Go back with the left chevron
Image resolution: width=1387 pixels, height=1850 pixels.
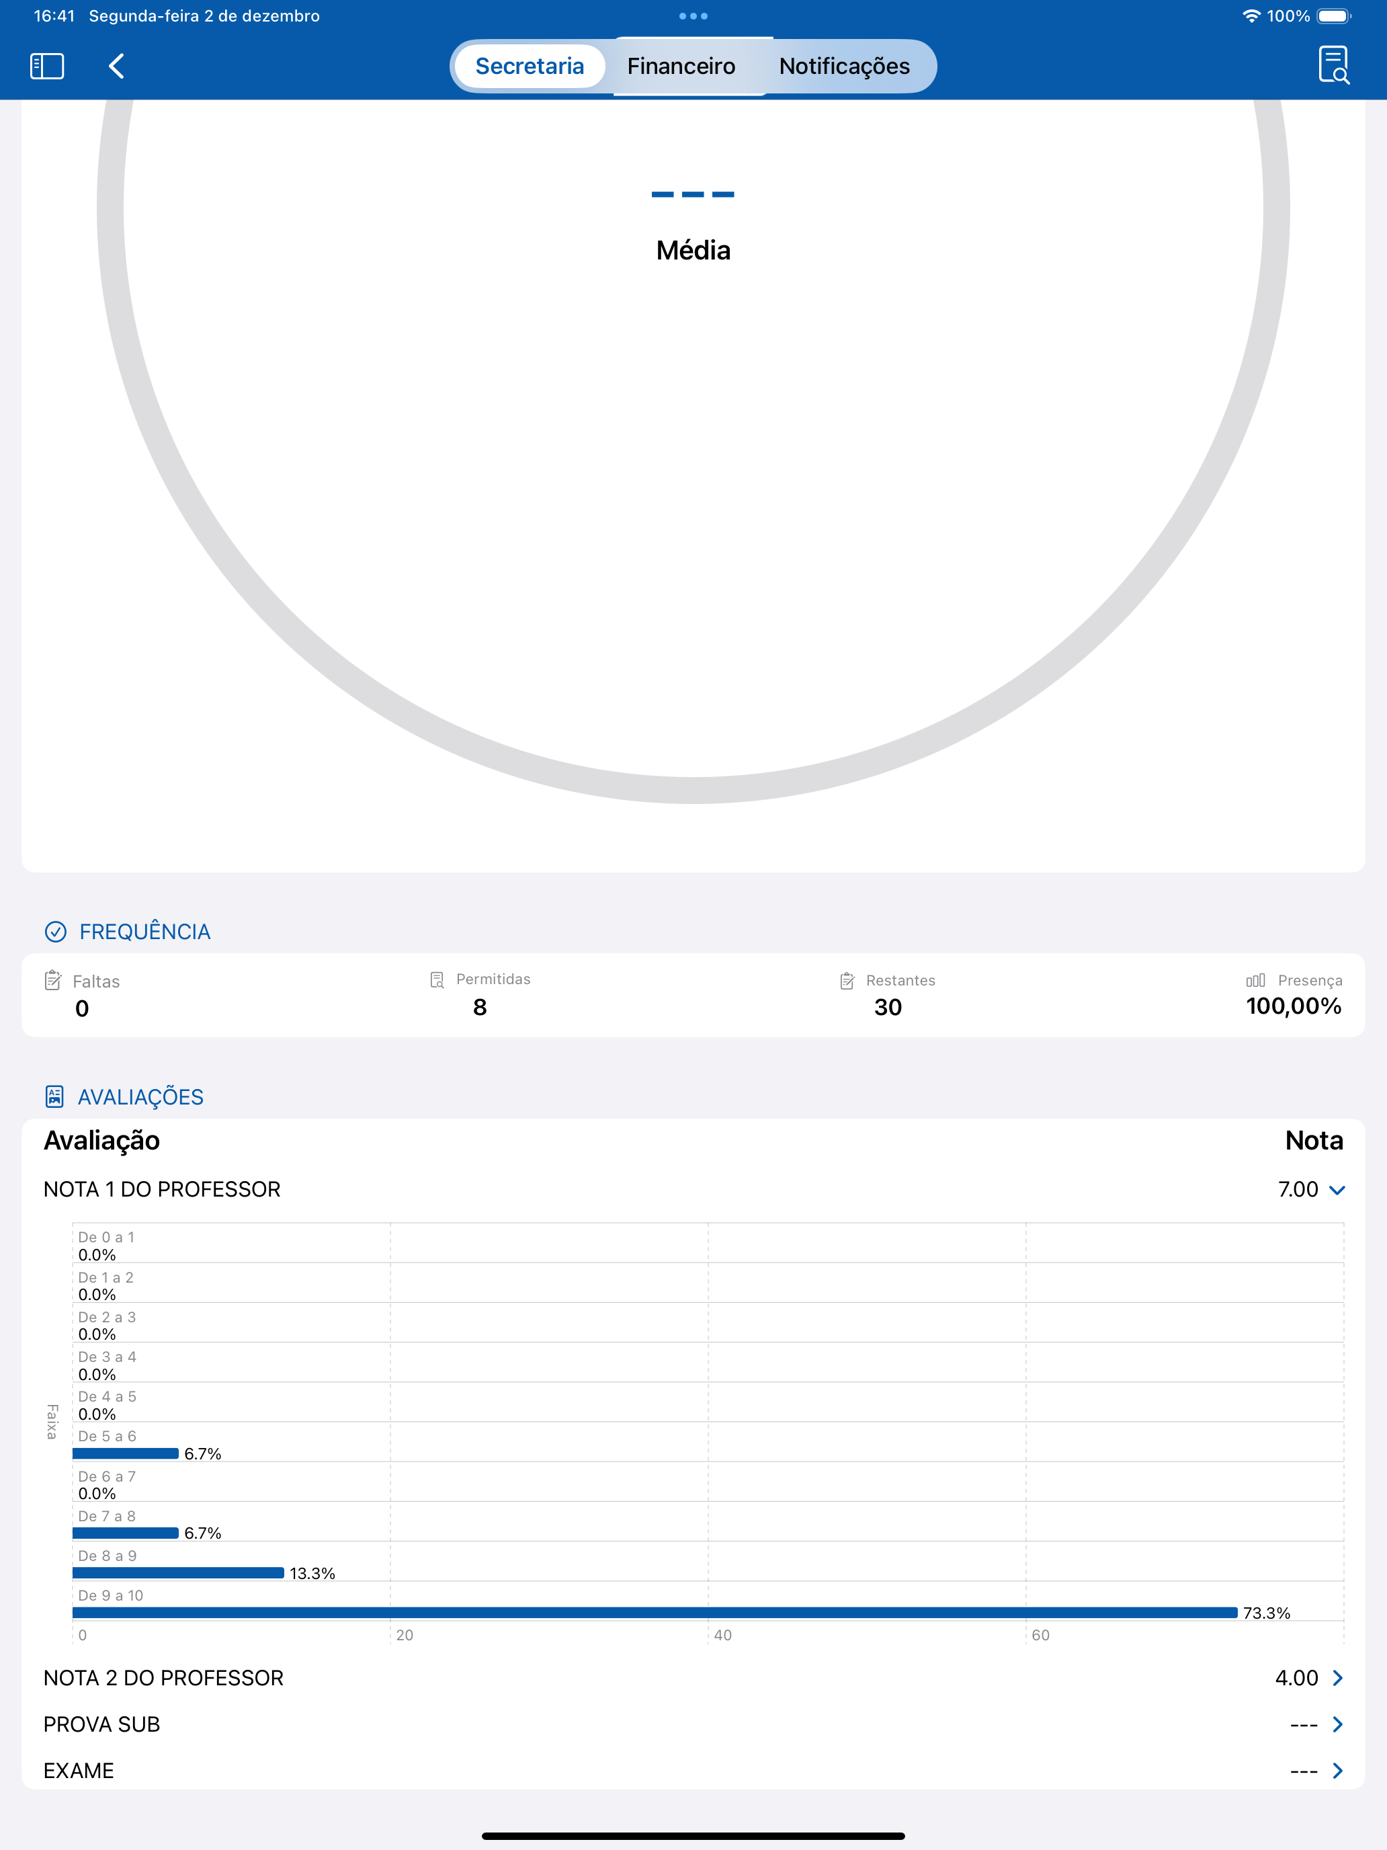click(x=117, y=66)
